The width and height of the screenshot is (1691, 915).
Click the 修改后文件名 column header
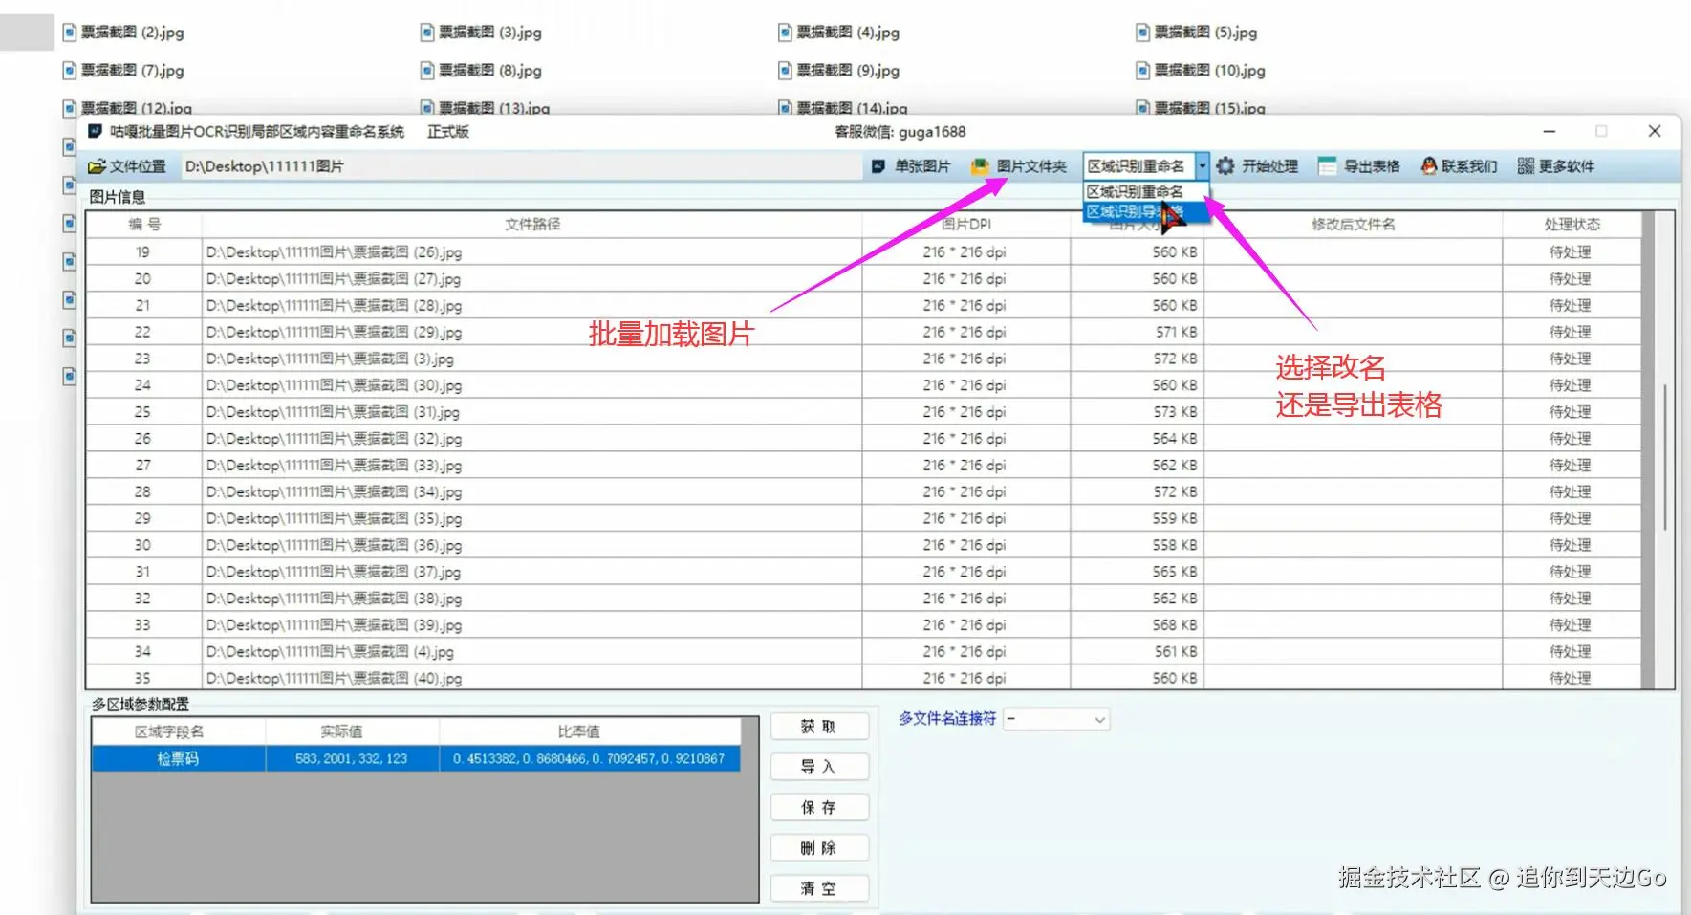coord(1353,225)
